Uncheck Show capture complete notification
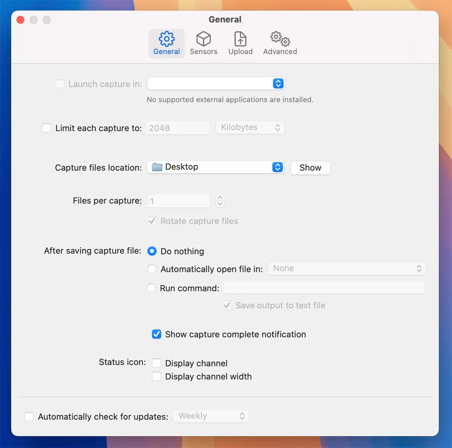This screenshot has height=448, width=452. (x=157, y=334)
